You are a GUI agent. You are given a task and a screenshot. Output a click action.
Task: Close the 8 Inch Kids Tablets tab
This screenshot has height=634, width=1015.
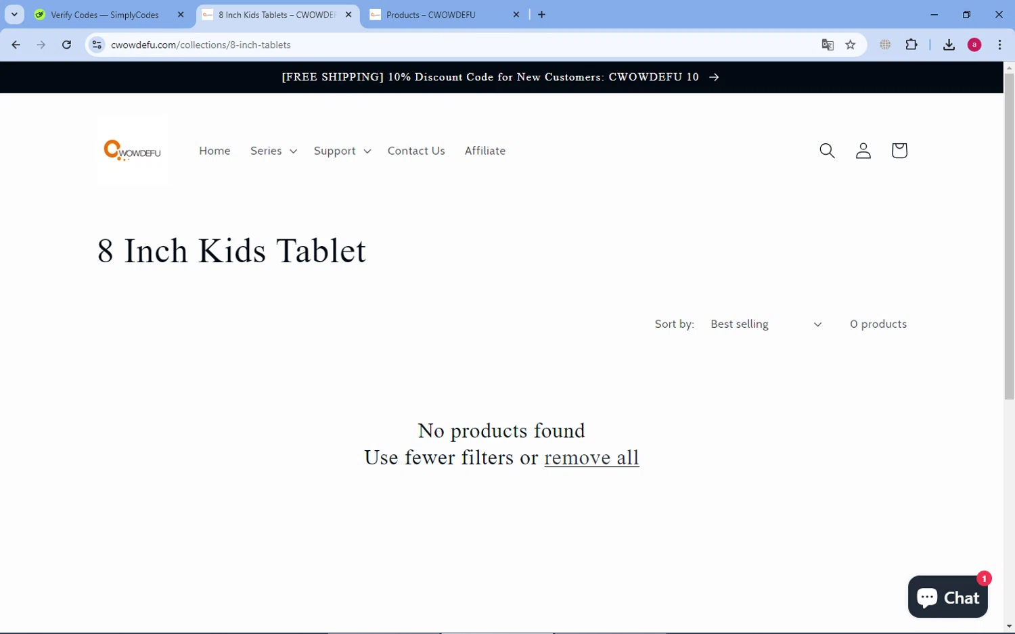click(x=348, y=14)
